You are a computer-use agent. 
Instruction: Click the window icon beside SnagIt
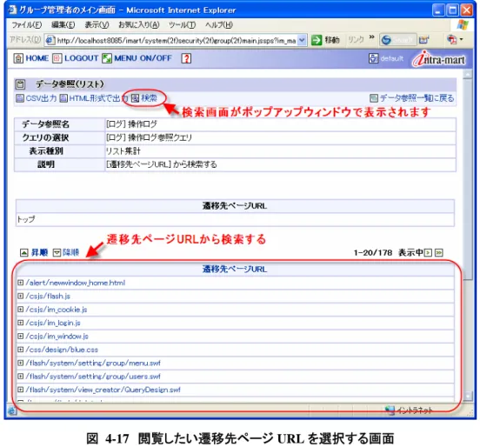(x=423, y=40)
